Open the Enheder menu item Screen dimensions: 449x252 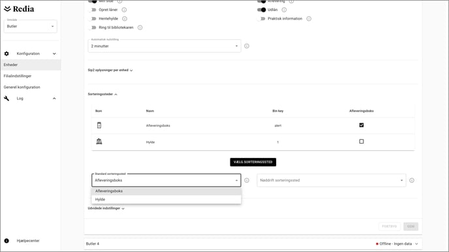[x=31, y=65]
